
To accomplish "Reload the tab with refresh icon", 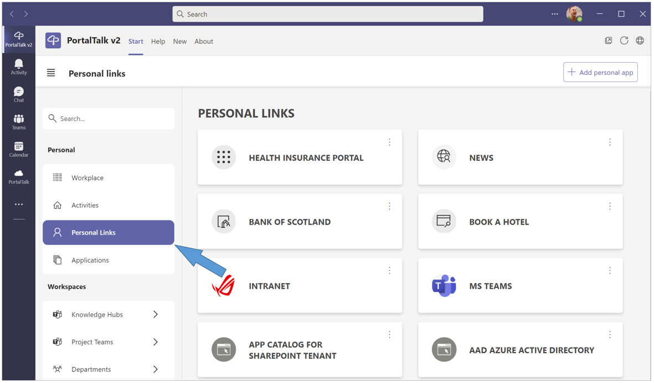I will pyautogui.click(x=624, y=40).
